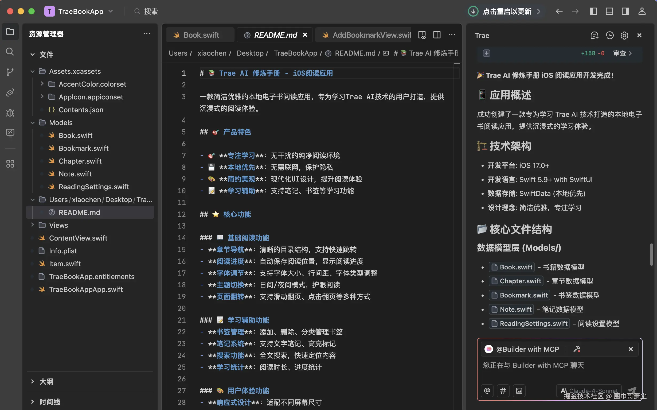Close the README.md tab
This screenshot has height=410, width=657.
[x=305, y=35]
